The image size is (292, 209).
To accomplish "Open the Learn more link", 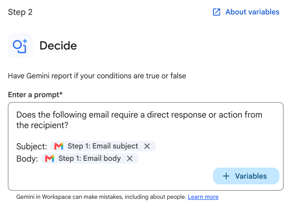I will pyautogui.click(x=203, y=197).
